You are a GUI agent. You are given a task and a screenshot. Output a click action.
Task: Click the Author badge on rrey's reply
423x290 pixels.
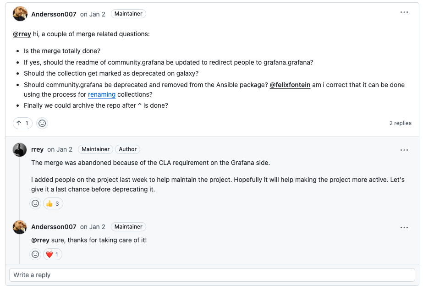(x=127, y=149)
